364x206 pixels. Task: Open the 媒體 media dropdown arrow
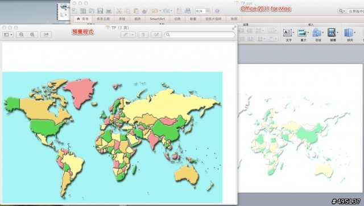(x=337, y=33)
